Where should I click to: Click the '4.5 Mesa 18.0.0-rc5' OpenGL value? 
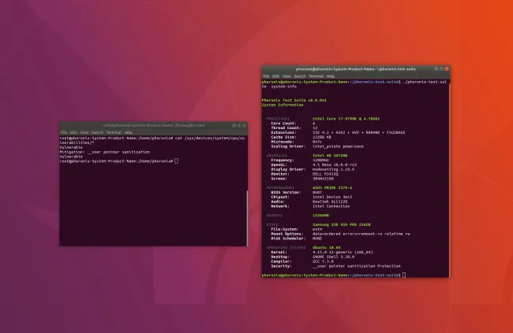[x=335, y=165]
